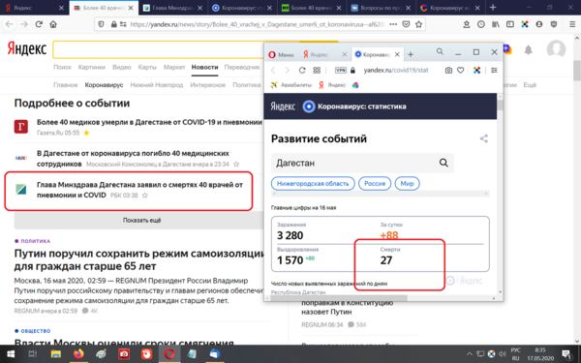Bookmark page with Firefox star icon
This screenshot has height=363, width=581.
tap(418, 24)
